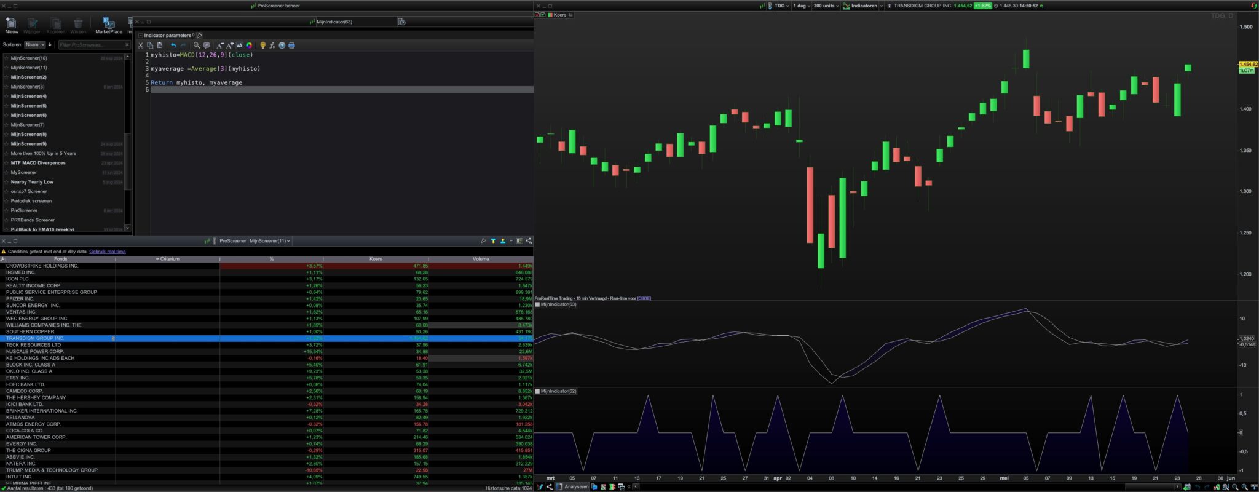Click the print icon in editor toolbar
Image resolution: width=1259 pixels, height=492 pixels.
point(291,45)
